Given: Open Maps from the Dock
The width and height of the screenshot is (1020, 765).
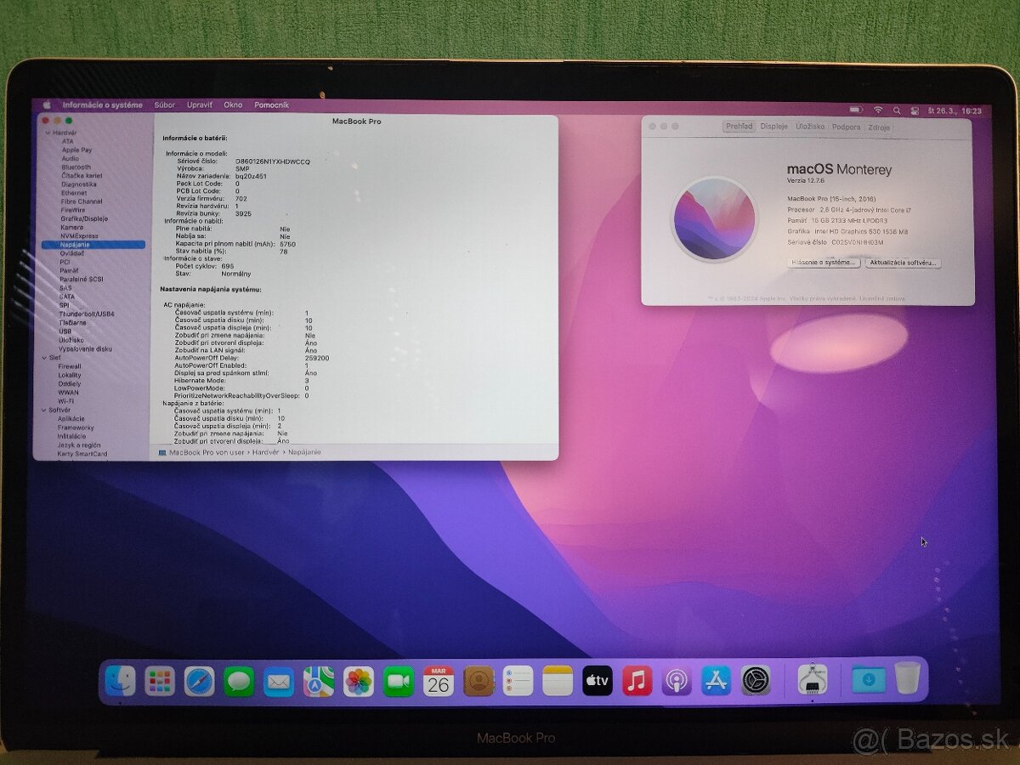Looking at the screenshot, I should pyautogui.click(x=319, y=682).
